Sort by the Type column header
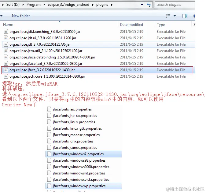206x193 pixels. (x=161, y=25)
